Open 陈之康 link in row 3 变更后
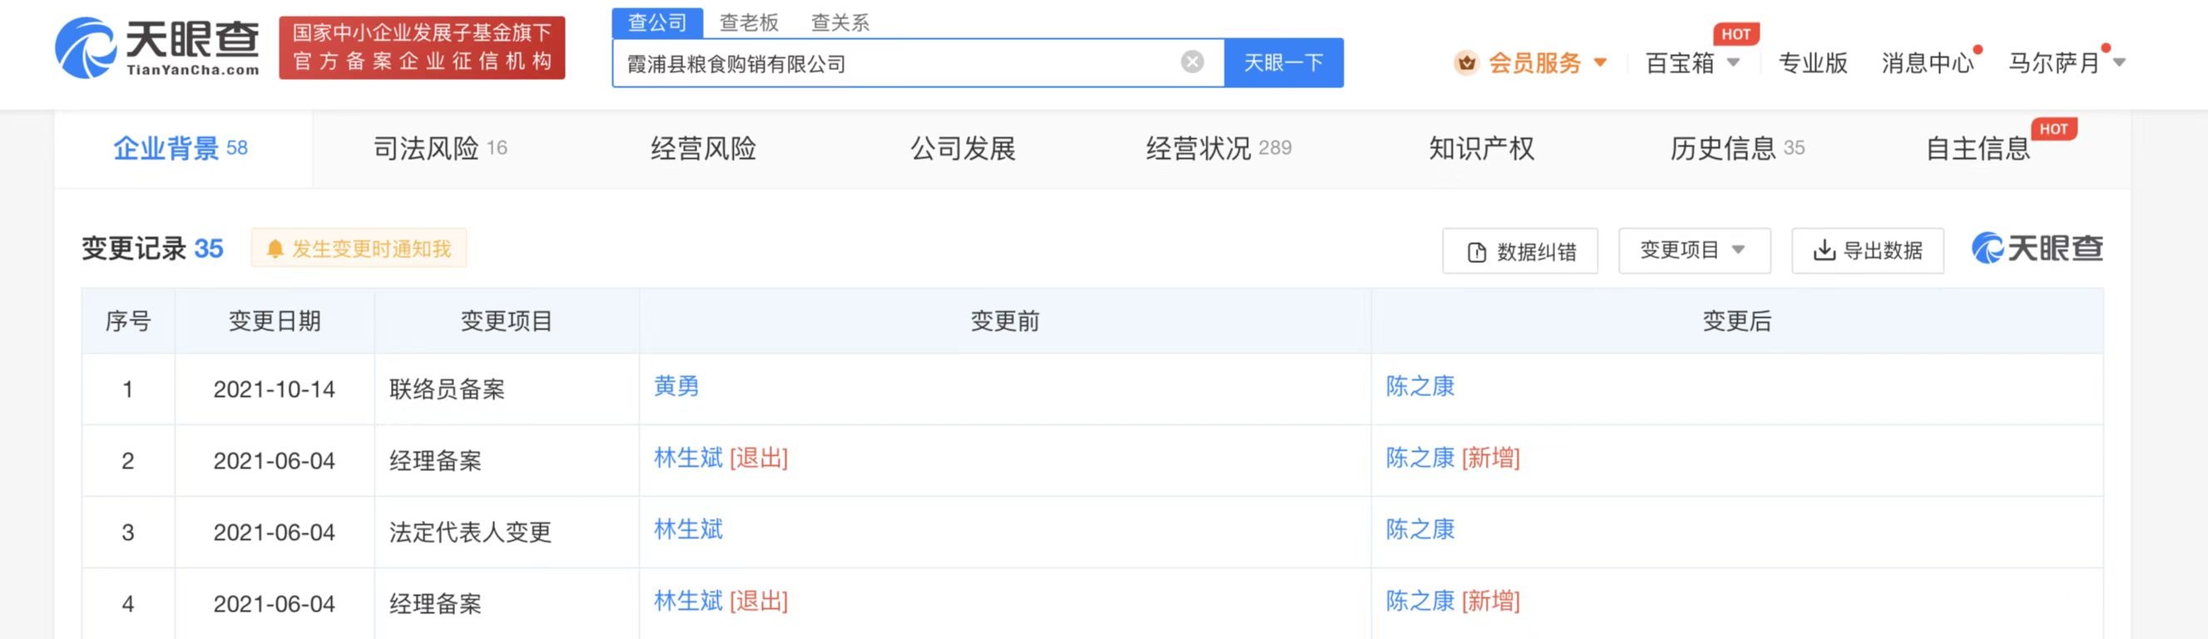Viewport: 2208px width, 639px height. click(1420, 528)
